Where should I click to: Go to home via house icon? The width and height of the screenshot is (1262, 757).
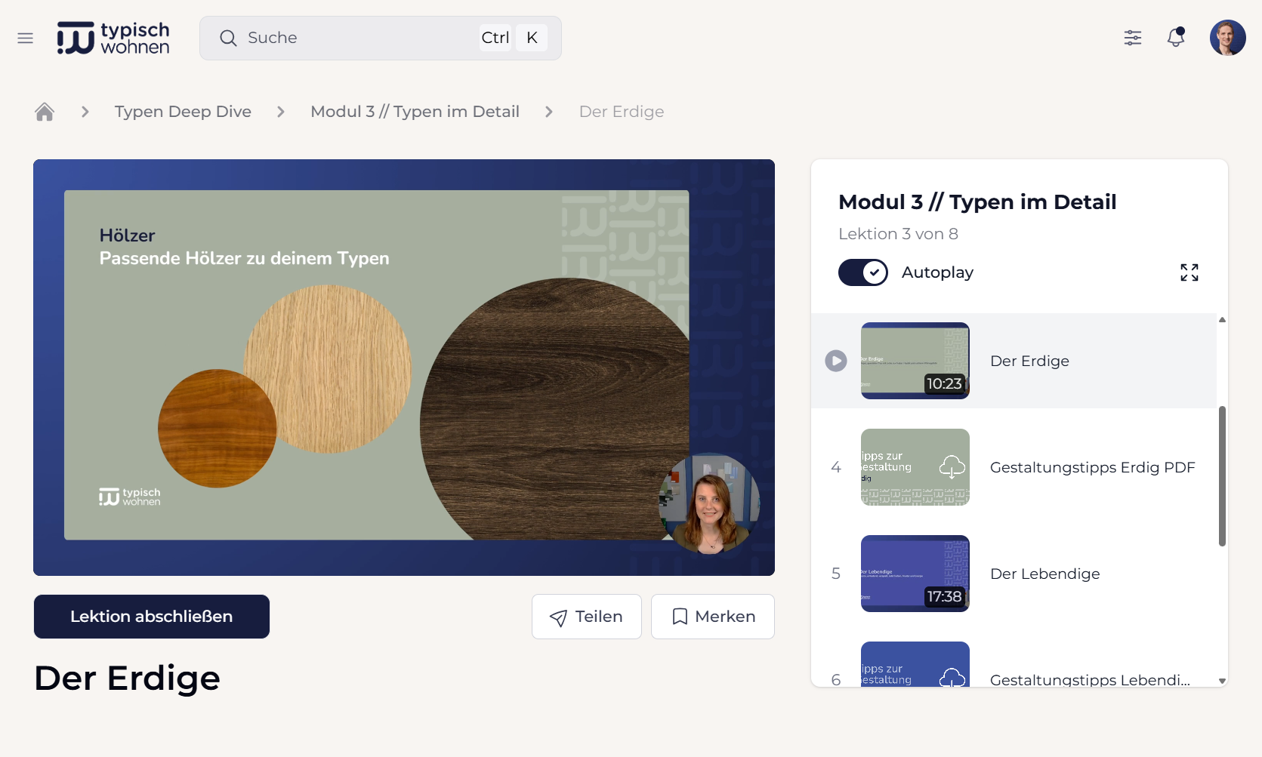coord(45,112)
